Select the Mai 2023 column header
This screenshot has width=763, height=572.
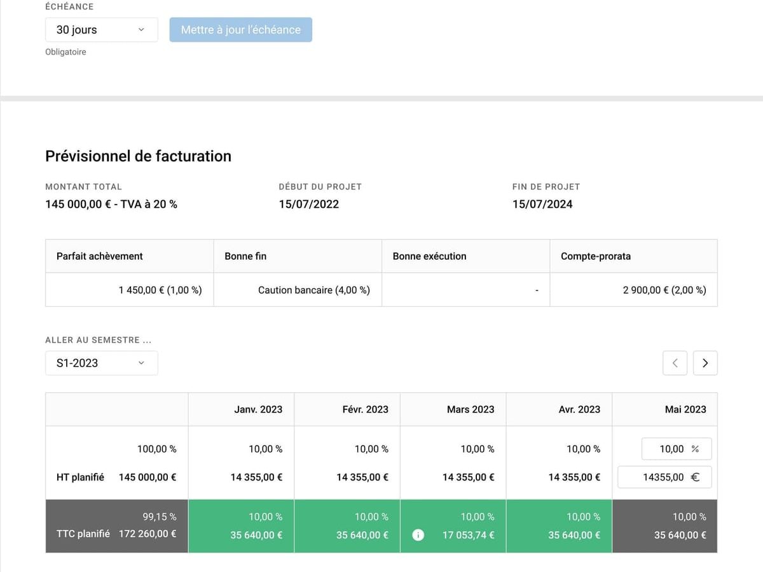pyautogui.click(x=685, y=409)
